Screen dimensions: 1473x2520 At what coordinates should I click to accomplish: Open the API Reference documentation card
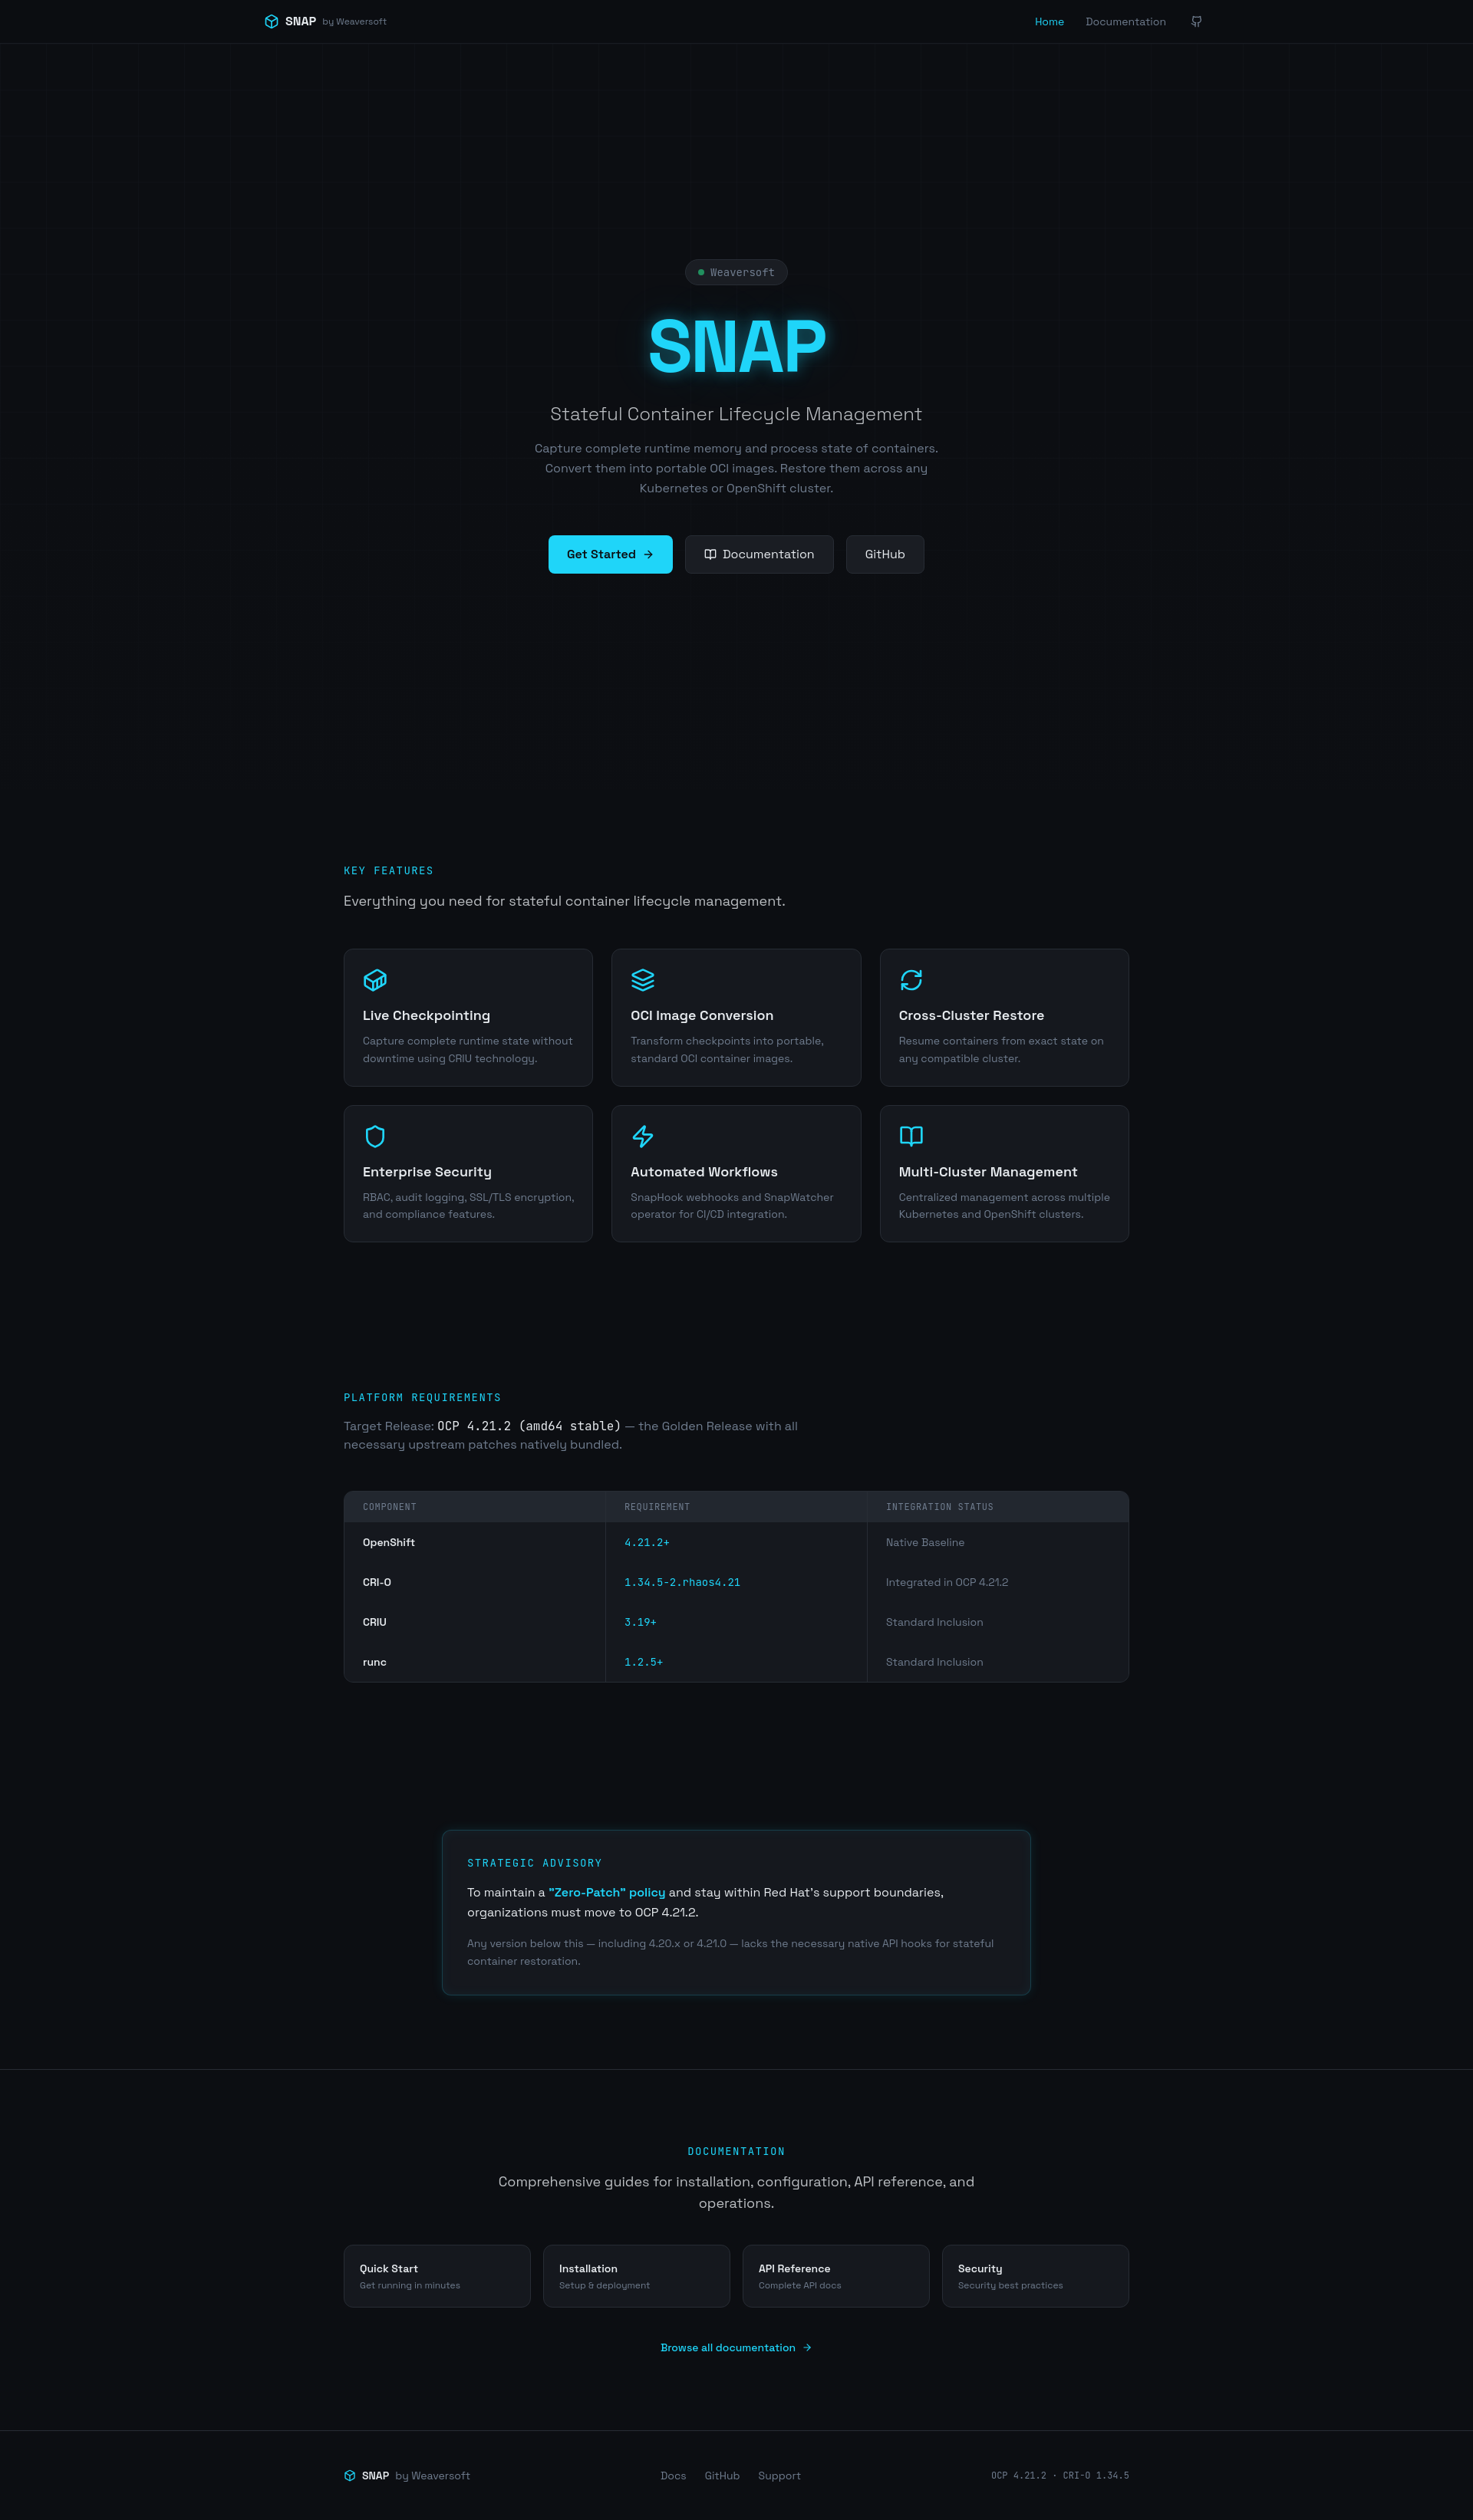pyautogui.click(x=835, y=2276)
